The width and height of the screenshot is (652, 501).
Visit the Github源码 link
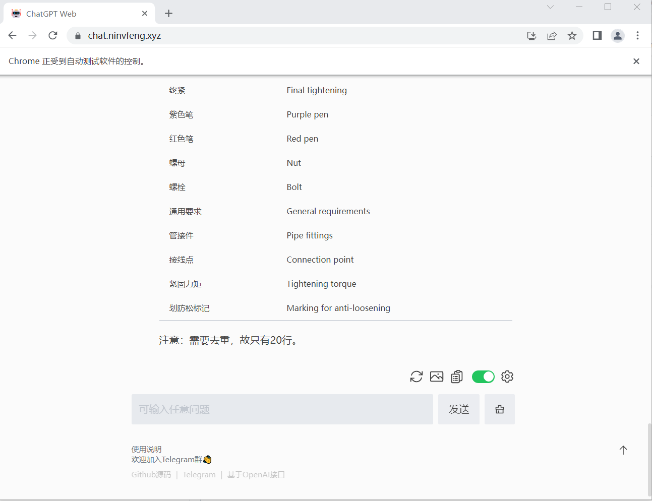151,474
